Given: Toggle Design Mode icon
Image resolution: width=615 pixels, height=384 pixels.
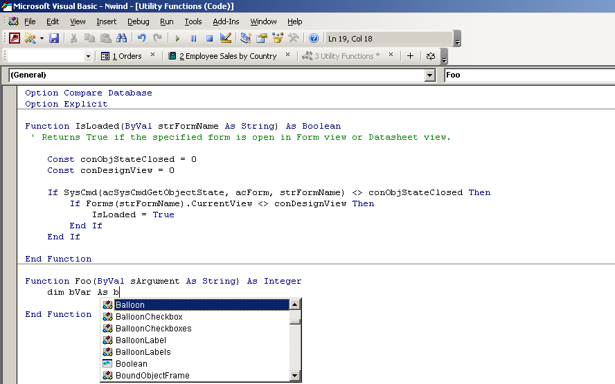Looking at the screenshot, I should 226,38.
